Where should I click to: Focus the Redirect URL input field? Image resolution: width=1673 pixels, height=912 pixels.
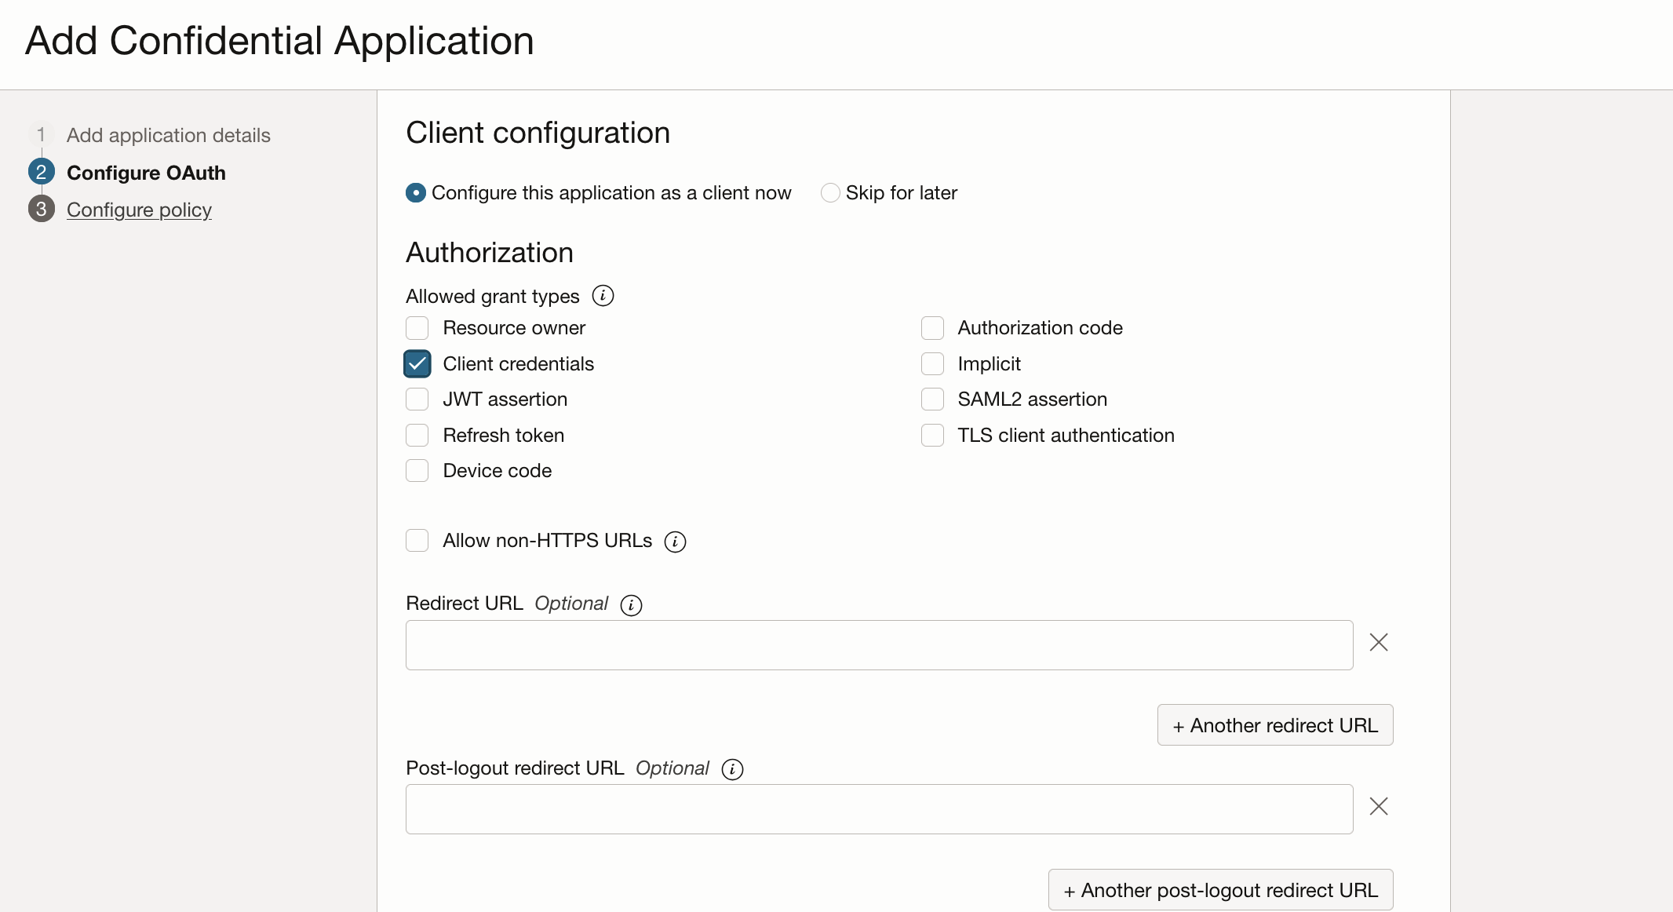pos(879,645)
